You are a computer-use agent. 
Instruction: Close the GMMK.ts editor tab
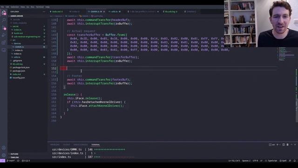pyautogui.click(x=104, y=12)
